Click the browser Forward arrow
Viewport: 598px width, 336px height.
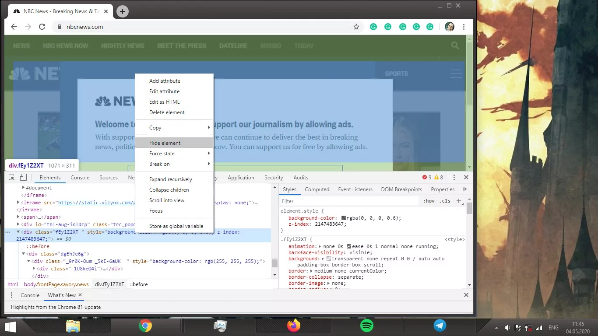pyautogui.click(x=28, y=27)
